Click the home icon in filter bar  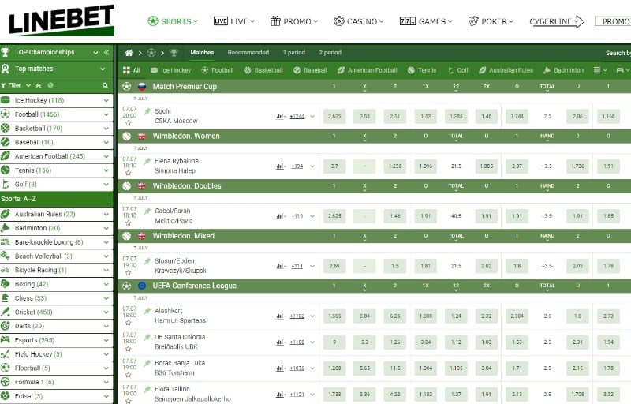tap(39, 85)
